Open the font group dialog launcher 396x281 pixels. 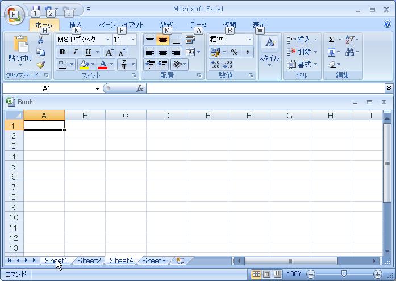(x=134, y=75)
